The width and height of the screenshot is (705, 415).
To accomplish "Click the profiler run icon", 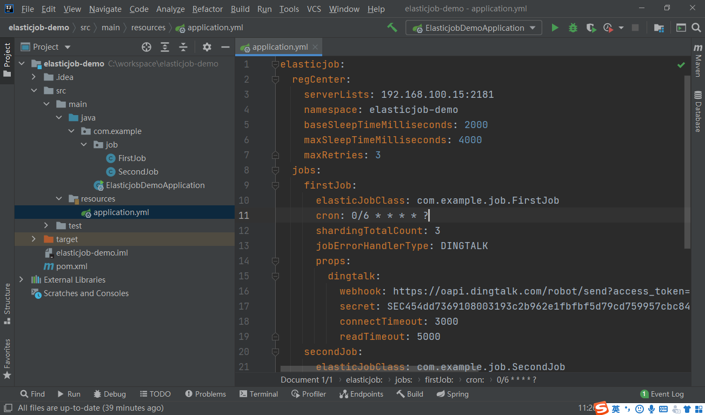I will 608,28.
